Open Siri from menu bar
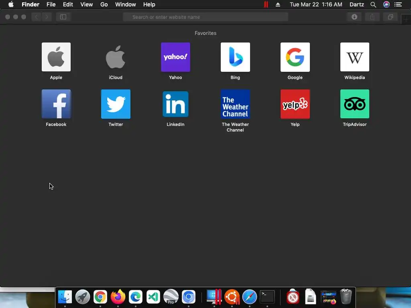The image size is (411, 308). [387, 4]
